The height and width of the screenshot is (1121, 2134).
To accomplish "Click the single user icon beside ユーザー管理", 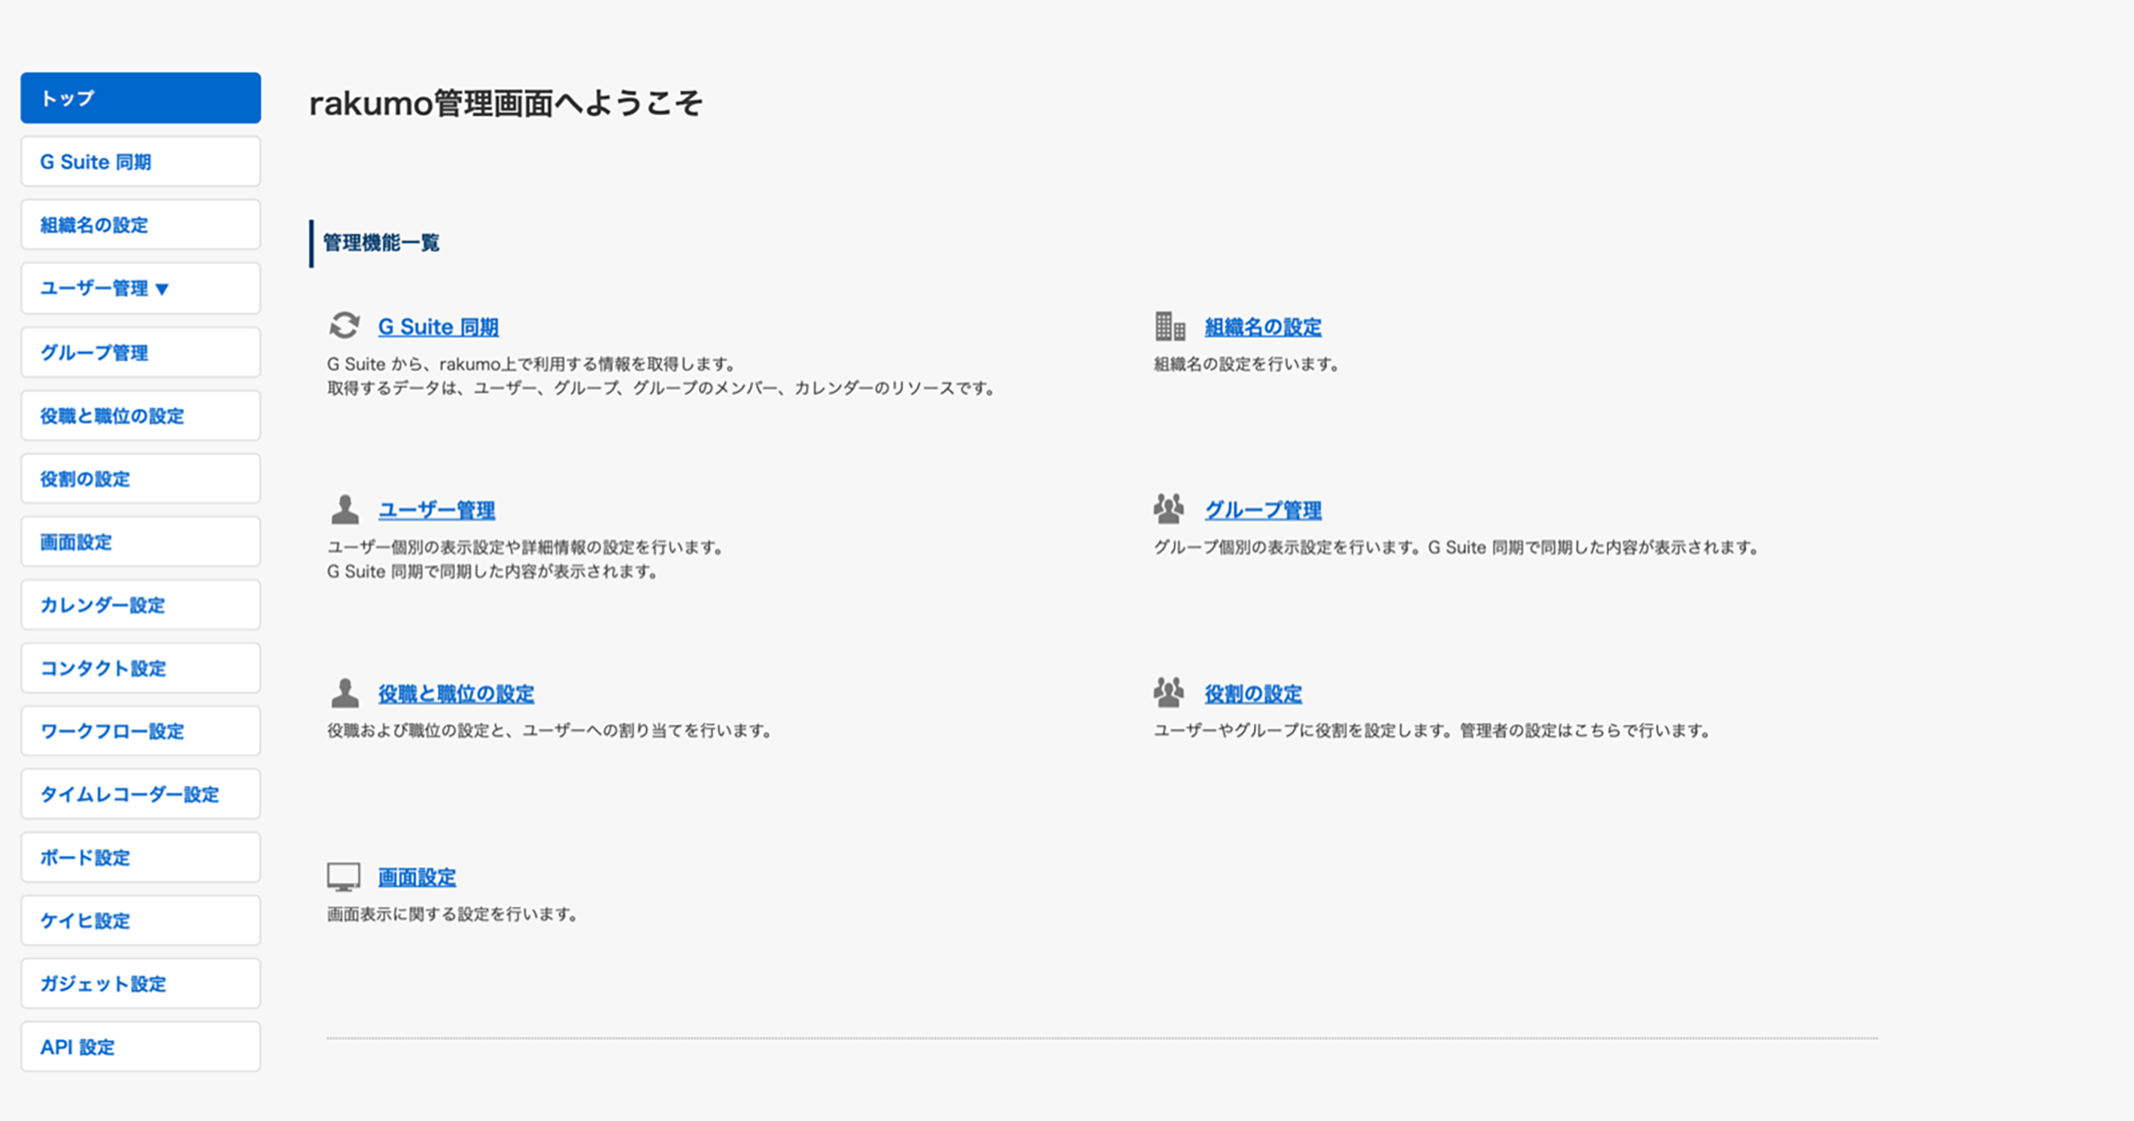I will 345,509.
